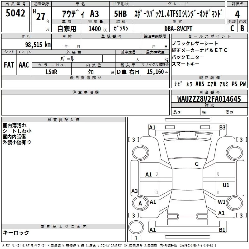The height and width of the screenshot is (249, 249).
Task: Click the 注意事項欄 header
Action: click(85, 92)
